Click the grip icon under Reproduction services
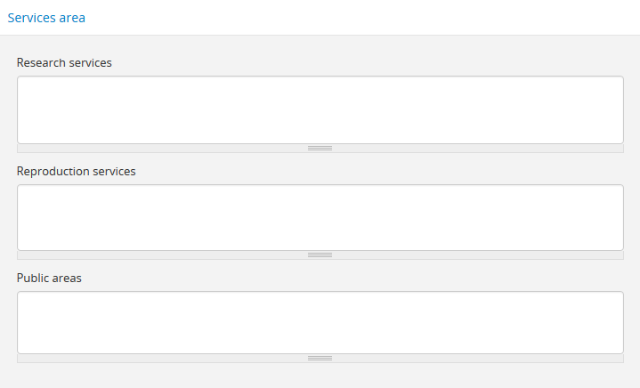The width and height of the screenshot is (640, 388). click(x=320, y=255)
